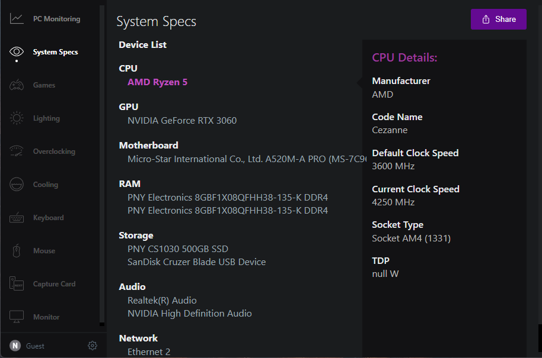Click the 3600 MHz default clock value
542x358 pixels.
point(393,166)
